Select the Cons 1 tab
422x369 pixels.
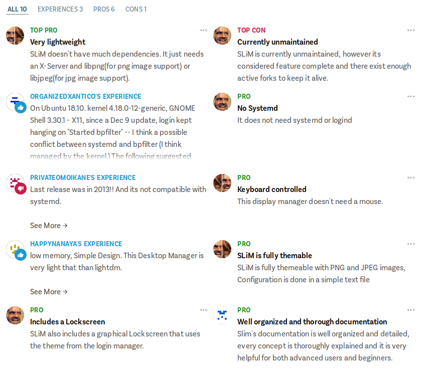coord(136,9)
